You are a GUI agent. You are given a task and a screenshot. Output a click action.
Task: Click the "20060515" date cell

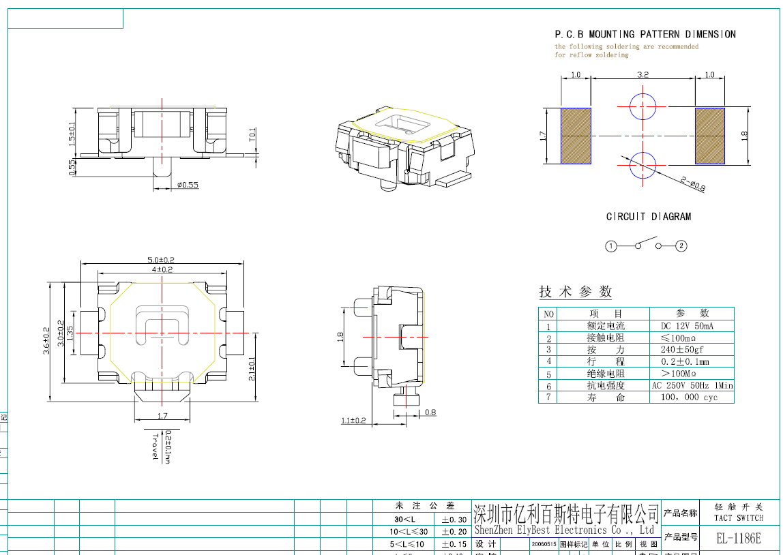[x=544, y=544]
